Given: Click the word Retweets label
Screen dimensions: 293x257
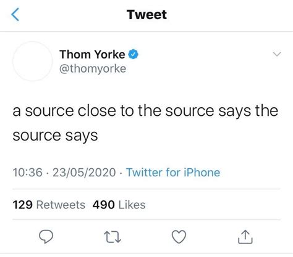Looking at the screenshot, I should (61, 205).
